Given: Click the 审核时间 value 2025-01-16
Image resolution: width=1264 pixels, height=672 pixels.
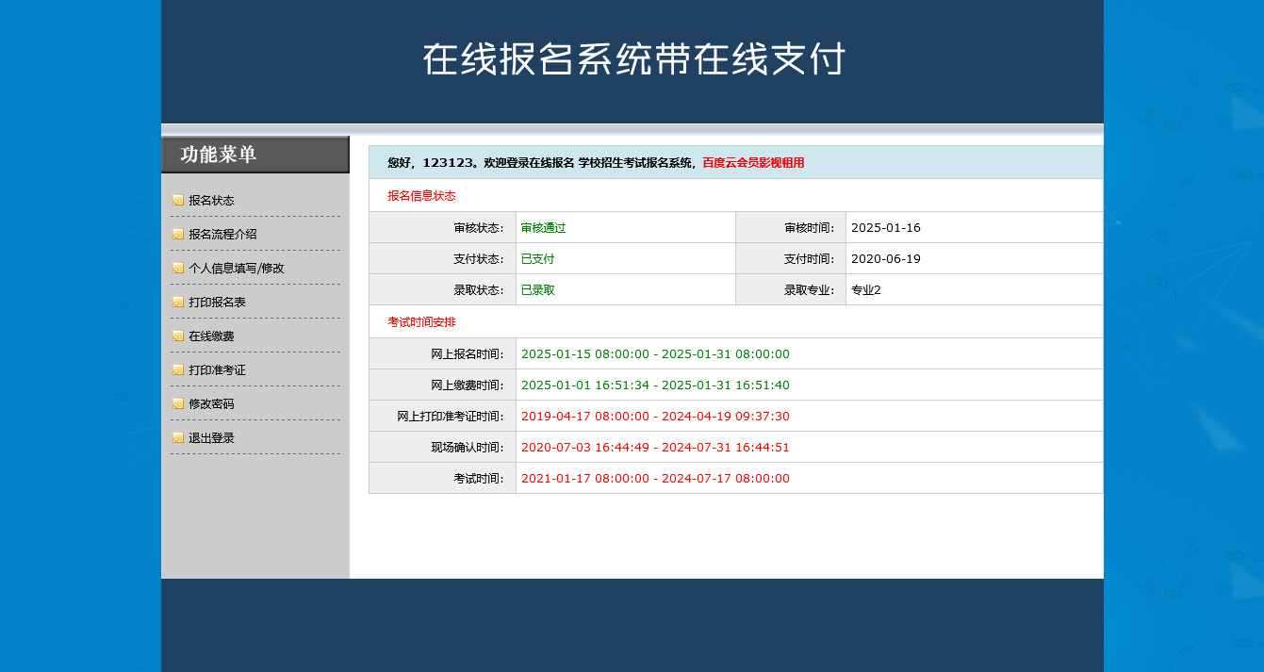Looking at the screenshot, I should pos(886,228).
